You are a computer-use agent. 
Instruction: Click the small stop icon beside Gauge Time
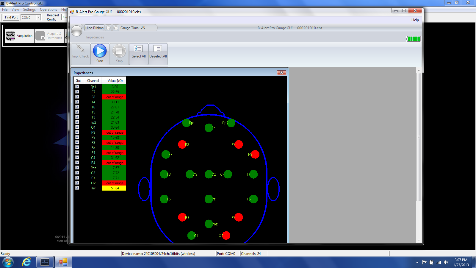click(x=116, y=28)
